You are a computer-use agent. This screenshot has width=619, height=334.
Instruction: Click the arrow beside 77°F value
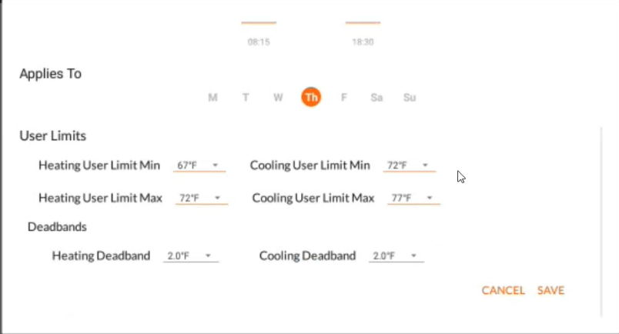point(430,198)
